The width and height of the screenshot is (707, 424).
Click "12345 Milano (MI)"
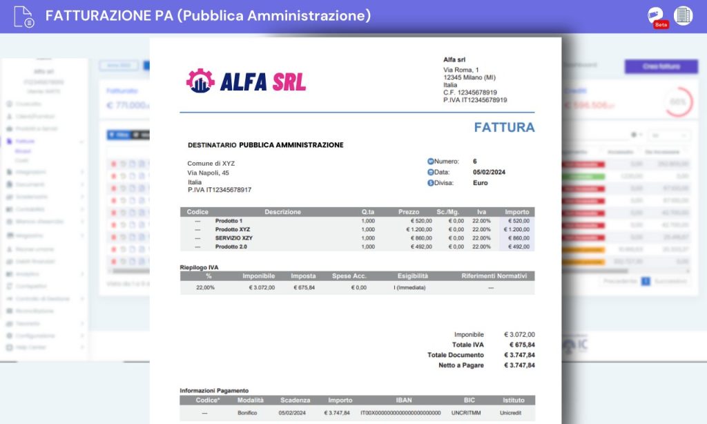(x=469, y=77)
